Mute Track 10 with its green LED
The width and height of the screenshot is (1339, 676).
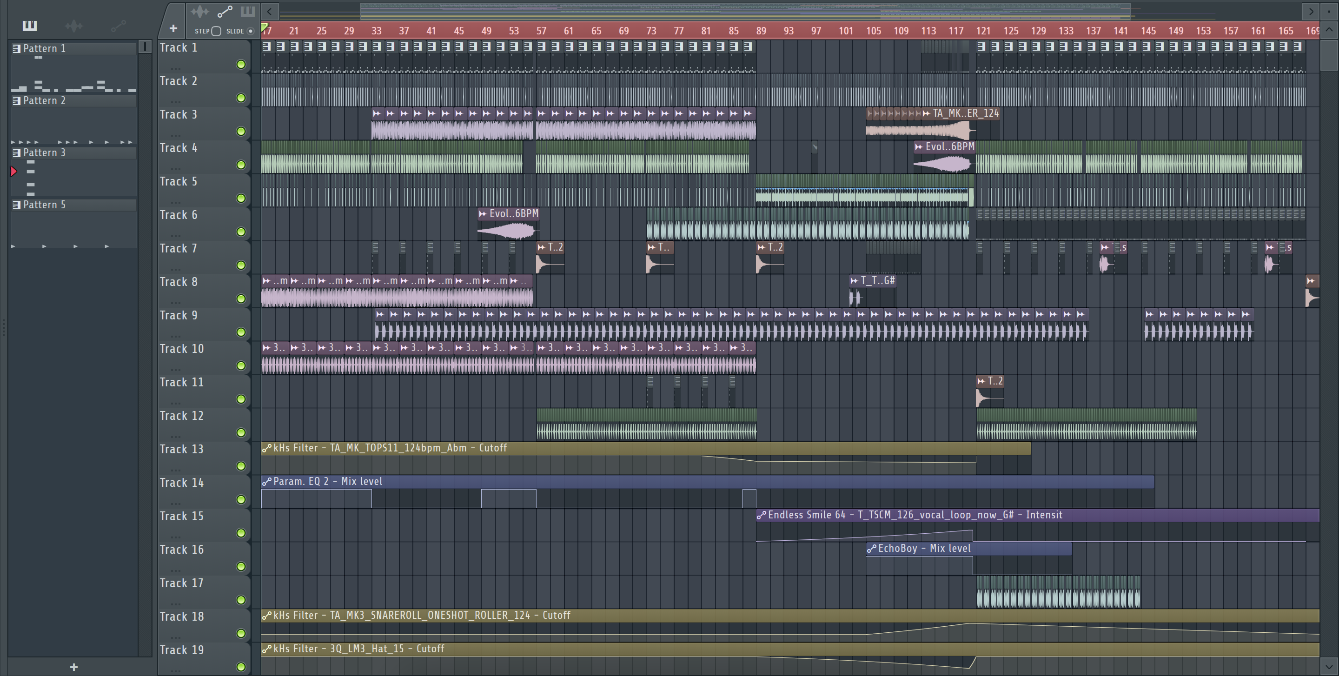[241, 366]
